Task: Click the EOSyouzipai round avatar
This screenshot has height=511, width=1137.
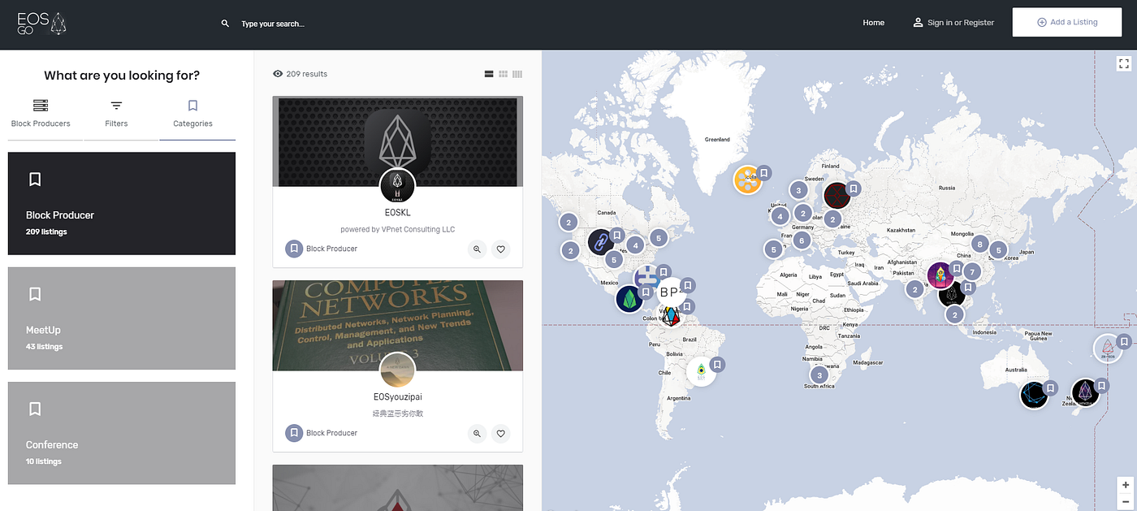Action: coord(398,370)
